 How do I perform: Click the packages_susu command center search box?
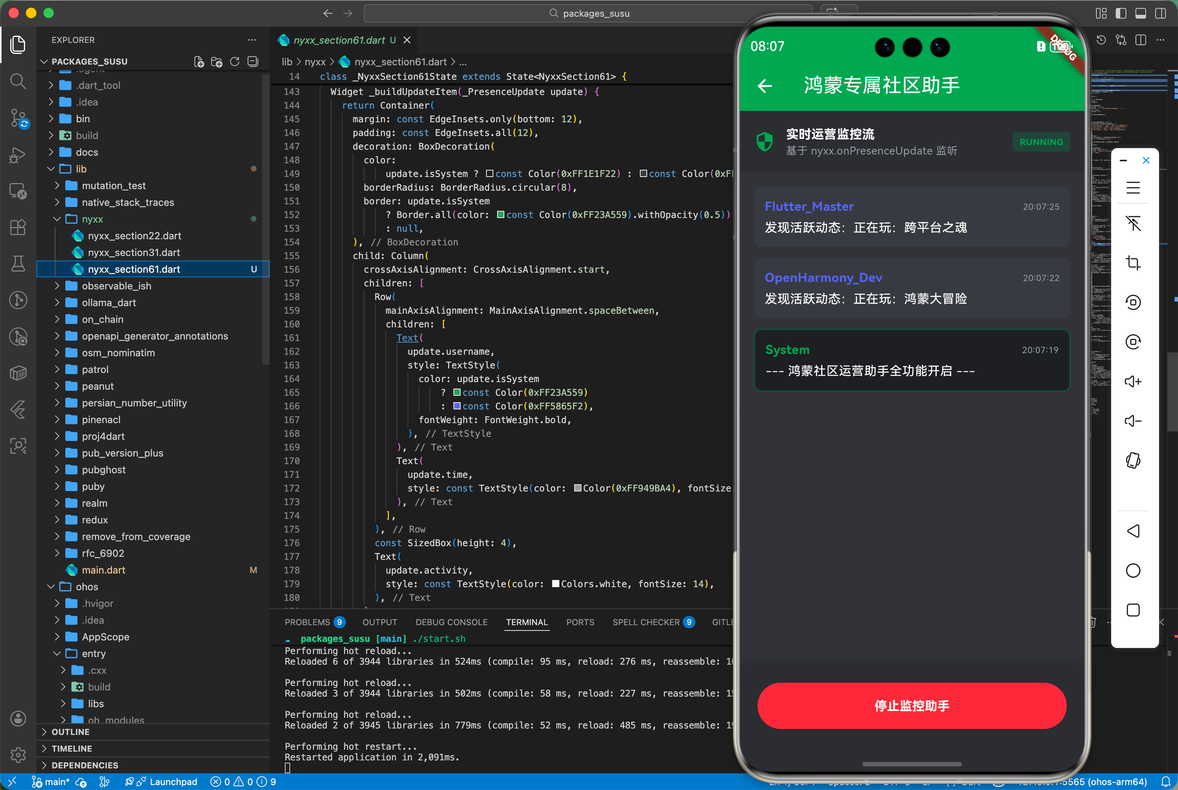click(x=588, y=13)
